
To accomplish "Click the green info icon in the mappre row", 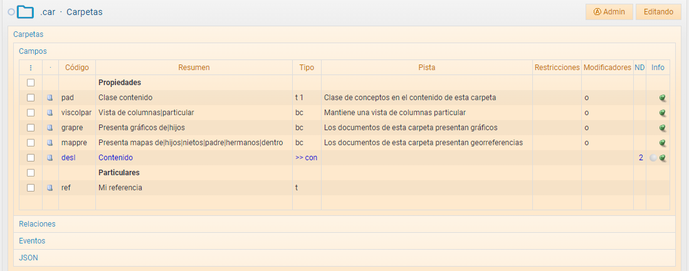I will 663,143.
